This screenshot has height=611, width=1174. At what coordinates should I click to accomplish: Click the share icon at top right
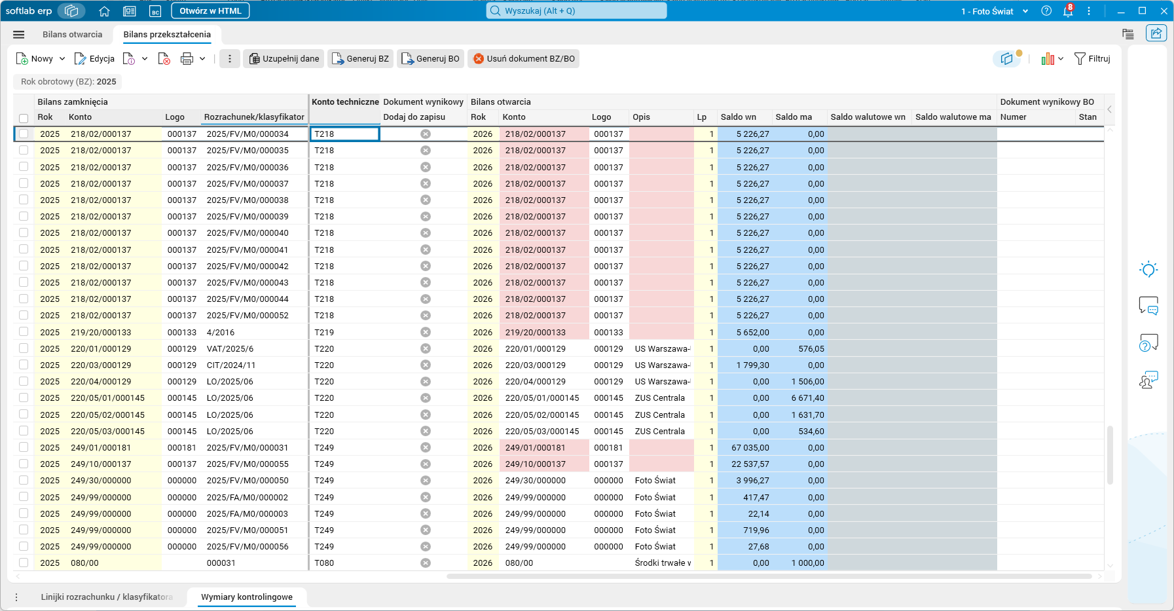pyautogui.click(x=1156, y=33)
